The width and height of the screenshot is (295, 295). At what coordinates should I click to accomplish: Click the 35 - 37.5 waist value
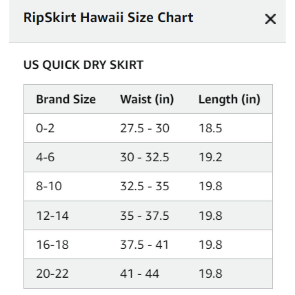pyautogui.click(x=145, y=216)
